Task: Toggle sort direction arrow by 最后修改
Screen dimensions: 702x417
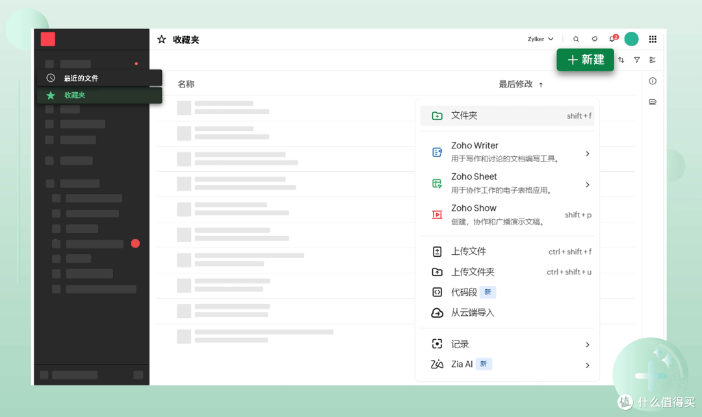Action: 541,85
